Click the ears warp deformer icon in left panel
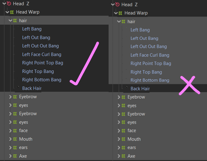The width and height of the screenshot is (207, 161). [15, 147]
